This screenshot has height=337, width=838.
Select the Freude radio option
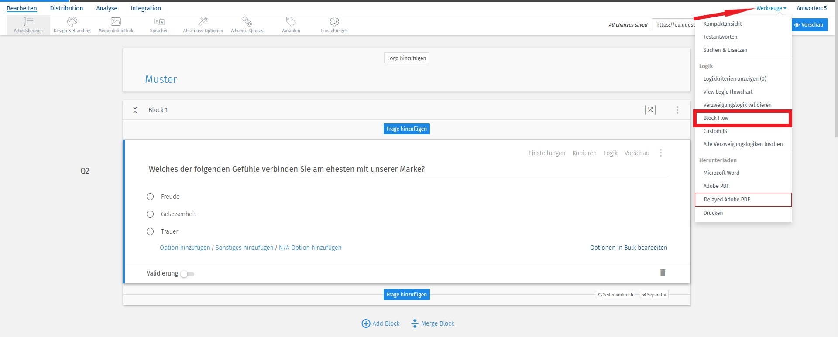coord(150,197)
